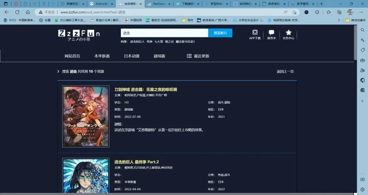Go to 网站首页 in site navigation
Viewport: 368px width, 195px height.
[x=72, y=56]
